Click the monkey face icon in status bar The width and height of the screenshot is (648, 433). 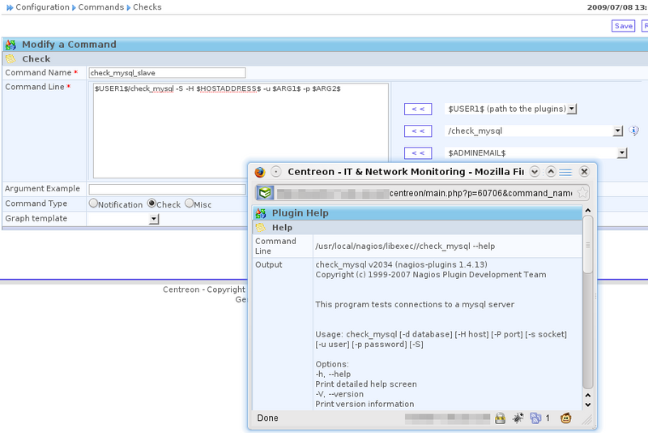[566, 418]
